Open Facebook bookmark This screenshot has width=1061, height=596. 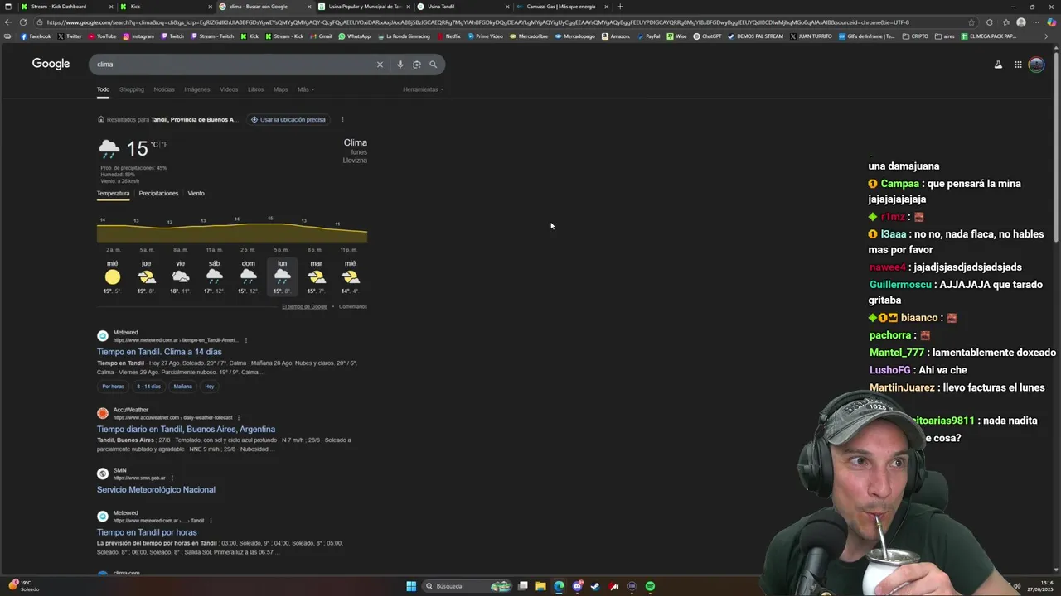click(x=35, y=36)
